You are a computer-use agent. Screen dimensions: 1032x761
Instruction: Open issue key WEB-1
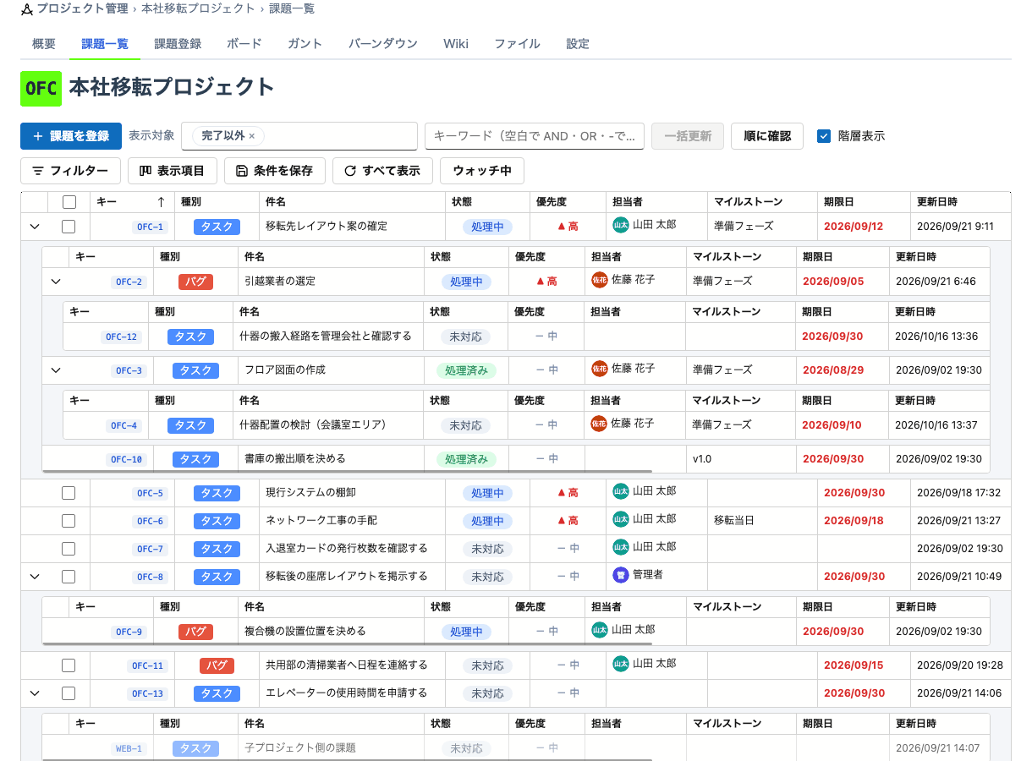(x=129, y=748)
